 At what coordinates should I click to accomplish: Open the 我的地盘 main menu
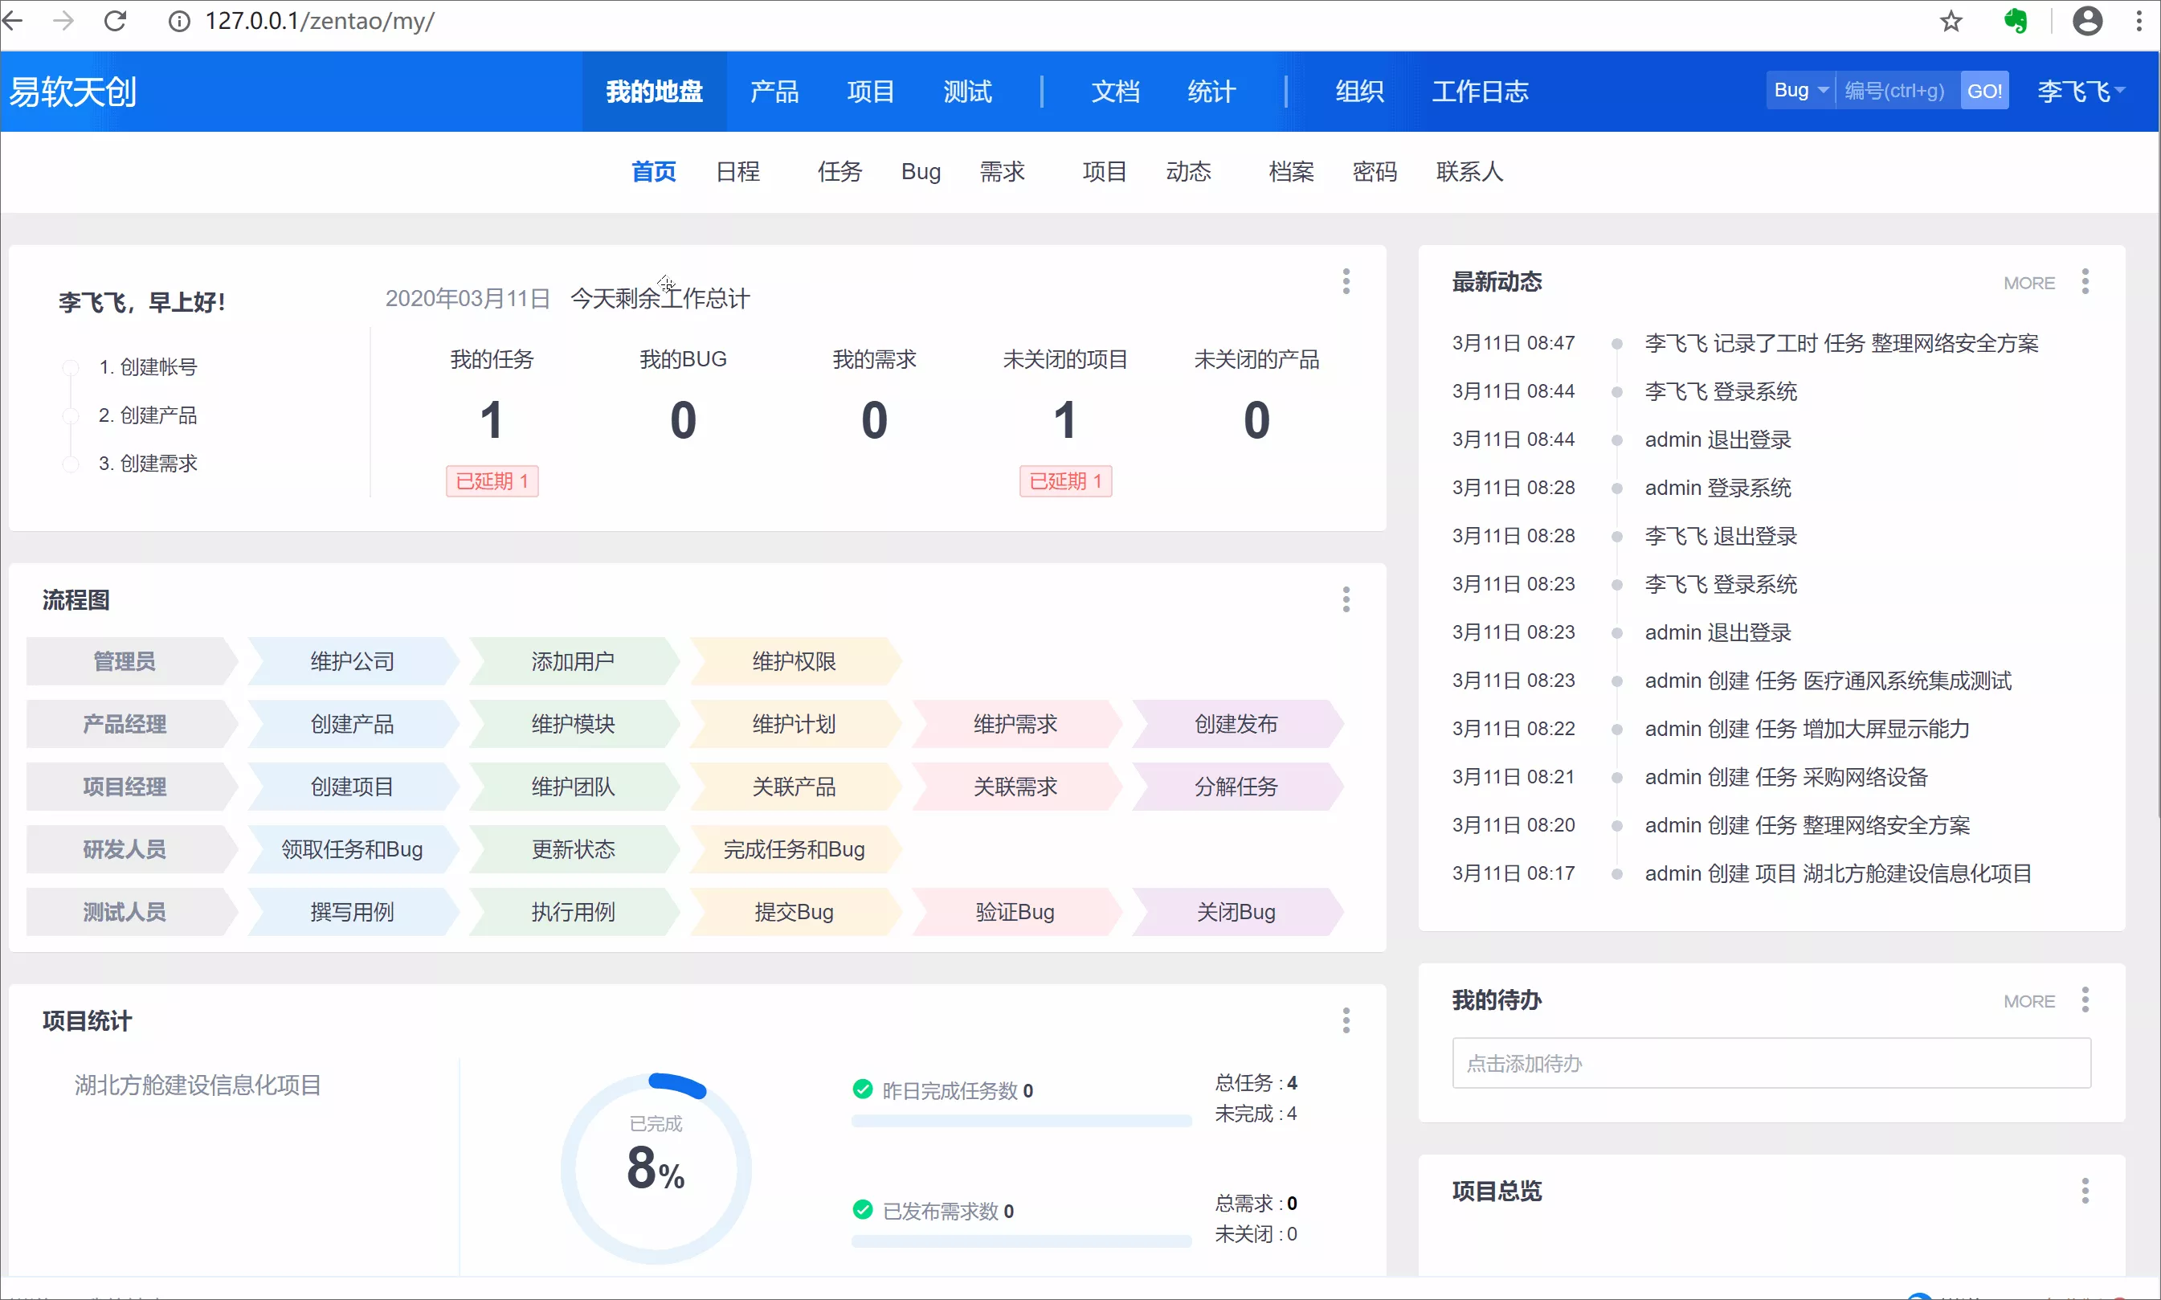654,91
